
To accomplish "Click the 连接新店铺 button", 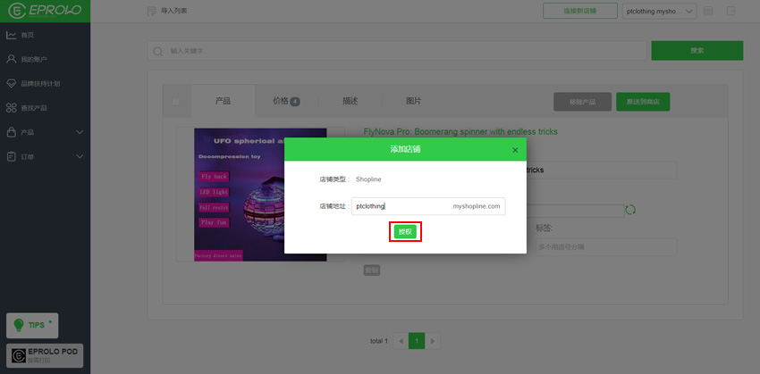I will pos(579,11).
